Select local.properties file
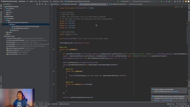 pyautogui.click(x=12, y=54)
